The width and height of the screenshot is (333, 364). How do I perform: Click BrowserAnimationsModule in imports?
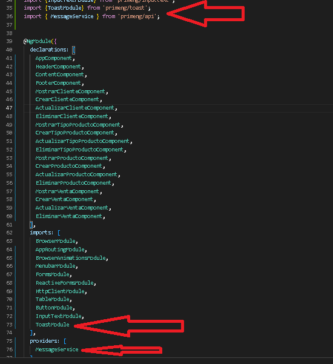[71, 258]
